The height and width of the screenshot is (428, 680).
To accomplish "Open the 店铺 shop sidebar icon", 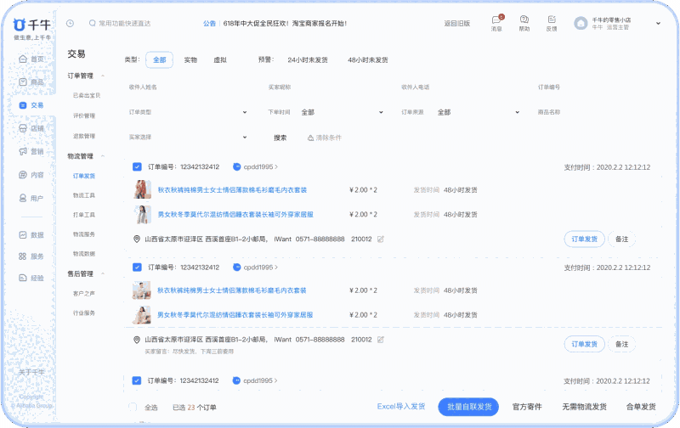I will pos(23,128).
